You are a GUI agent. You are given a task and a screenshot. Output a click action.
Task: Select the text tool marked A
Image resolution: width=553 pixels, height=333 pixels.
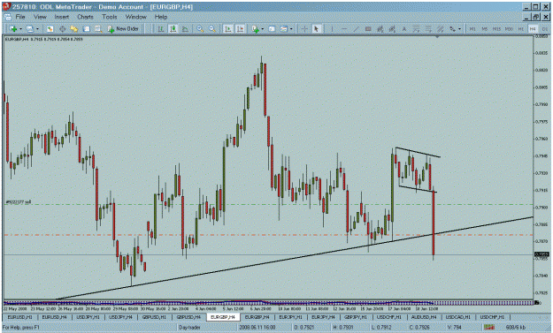coord(404,29)
